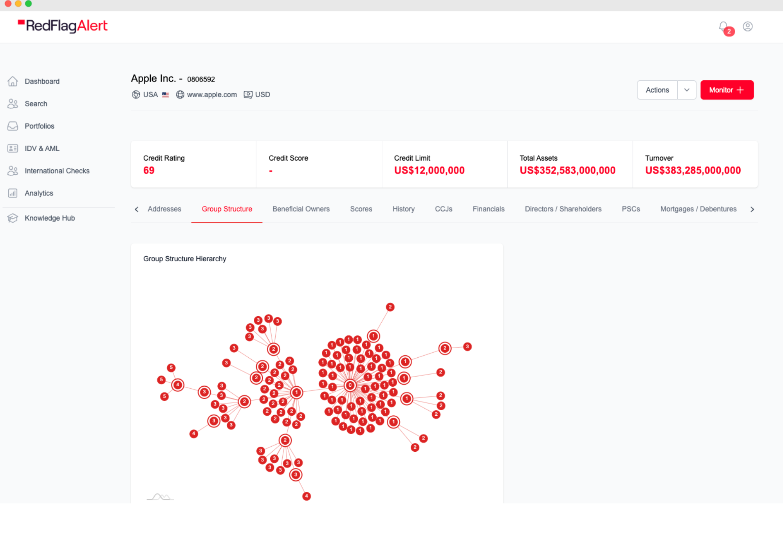
Task: Click the Apple Inc. company title
Action: [x=153, y=78]
